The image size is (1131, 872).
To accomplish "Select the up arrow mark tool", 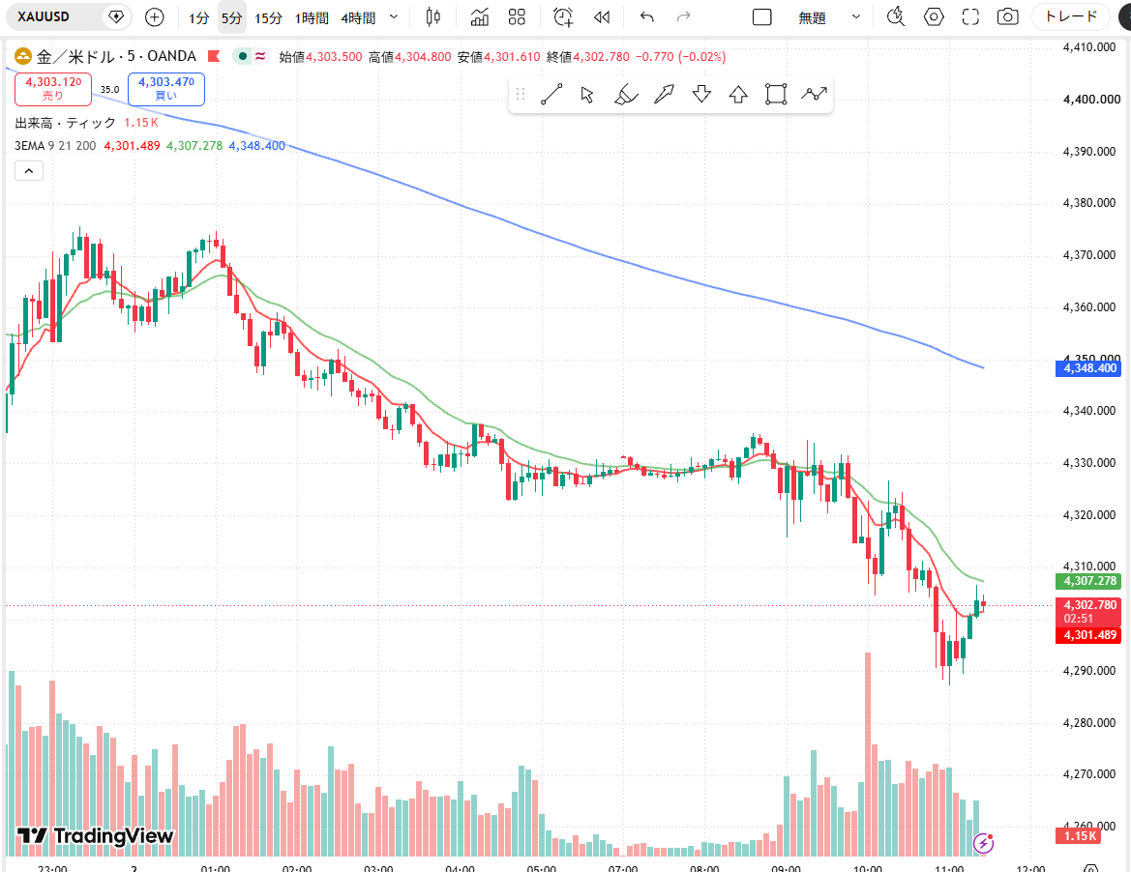I will pyautogui.click(x=738, y=95).
